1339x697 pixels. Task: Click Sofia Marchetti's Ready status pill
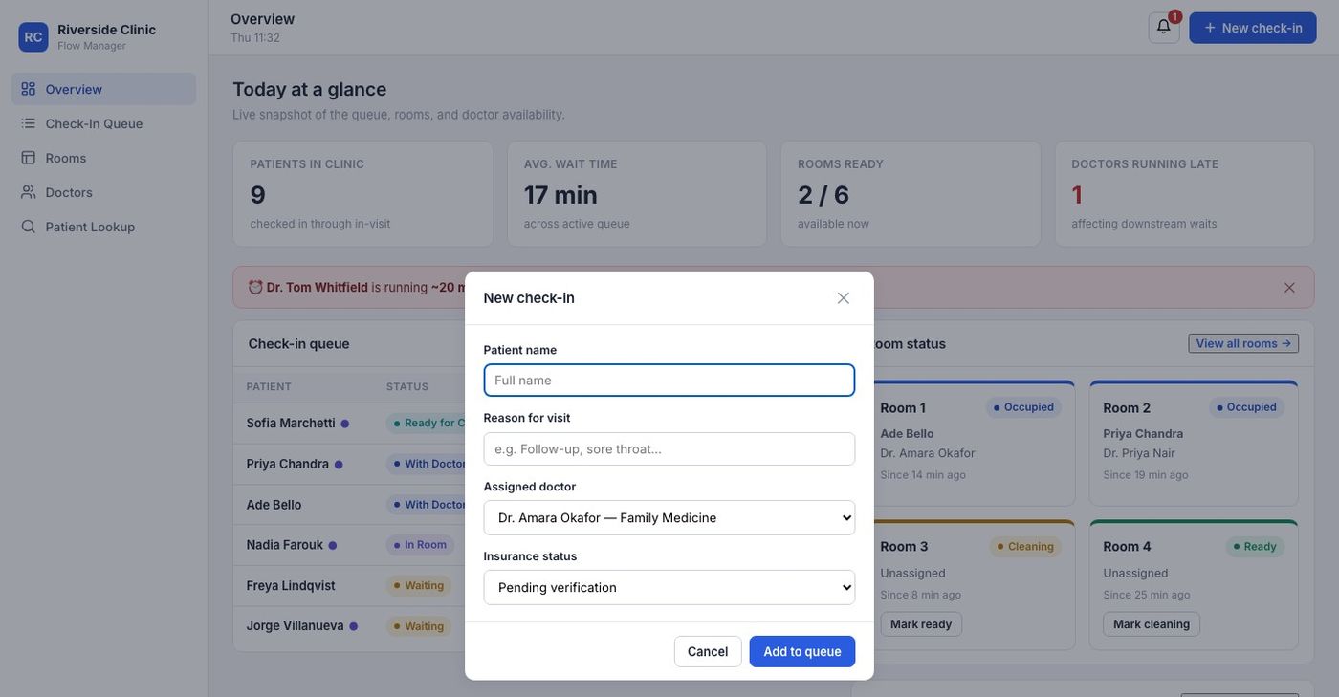click(427, 424)
